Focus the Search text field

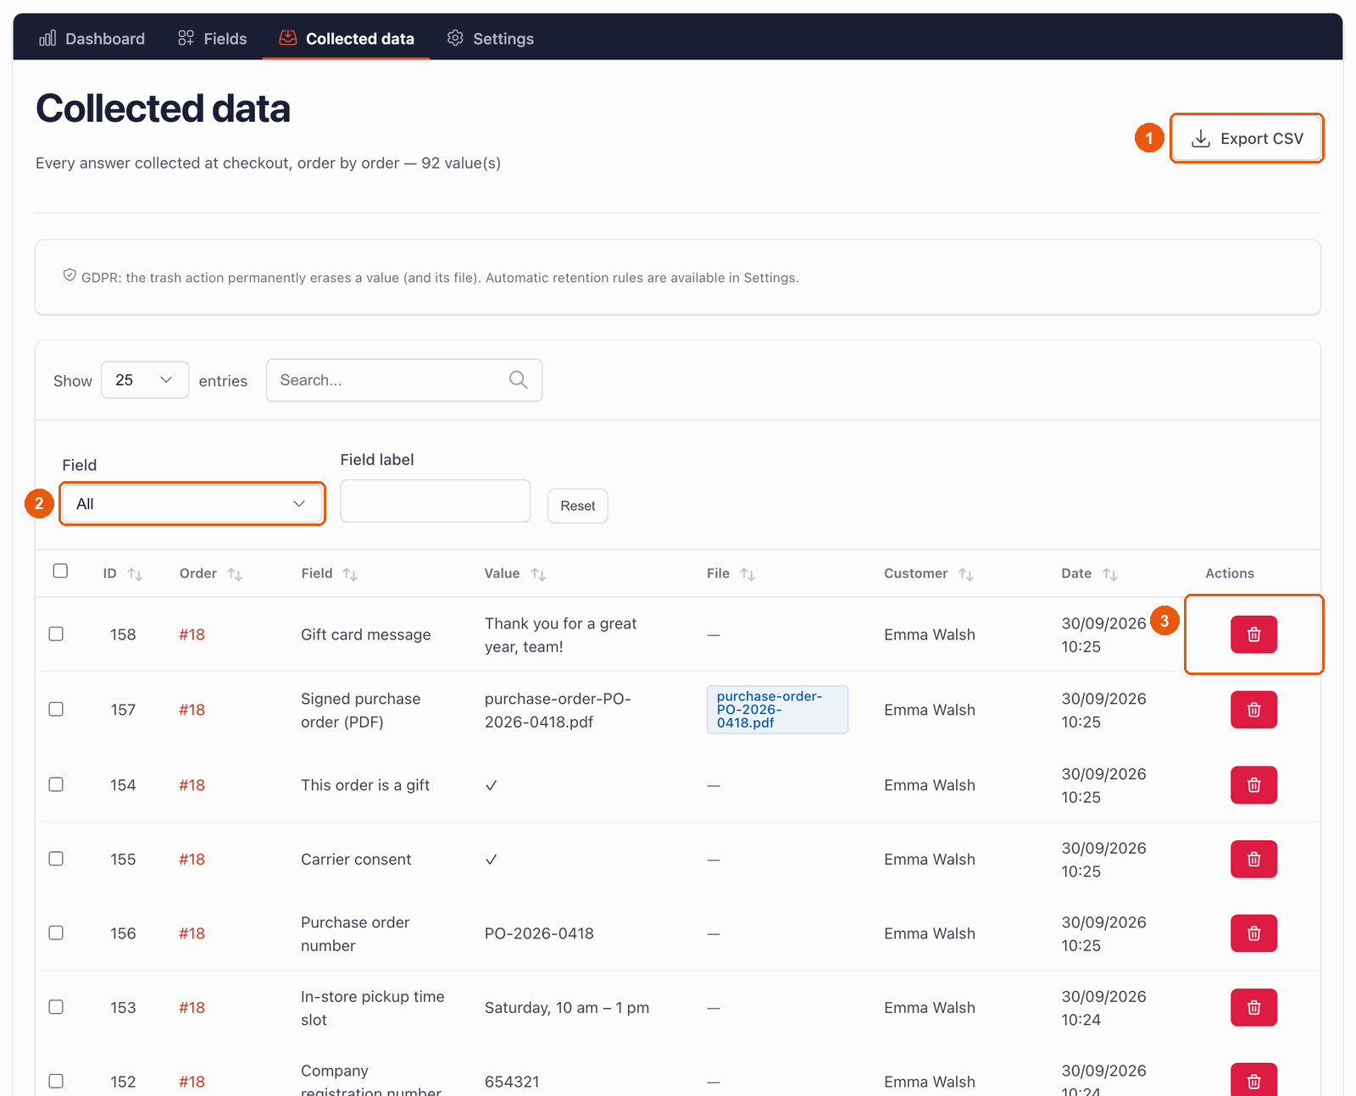pos(404,380)
